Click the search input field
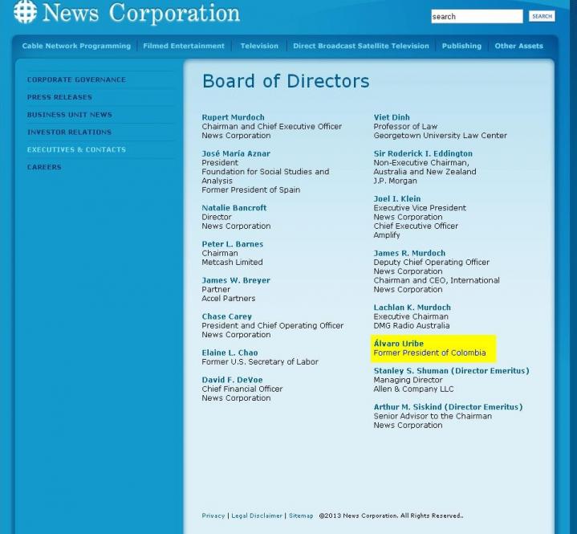Viewport: 577px width, 534px height. 477,17
